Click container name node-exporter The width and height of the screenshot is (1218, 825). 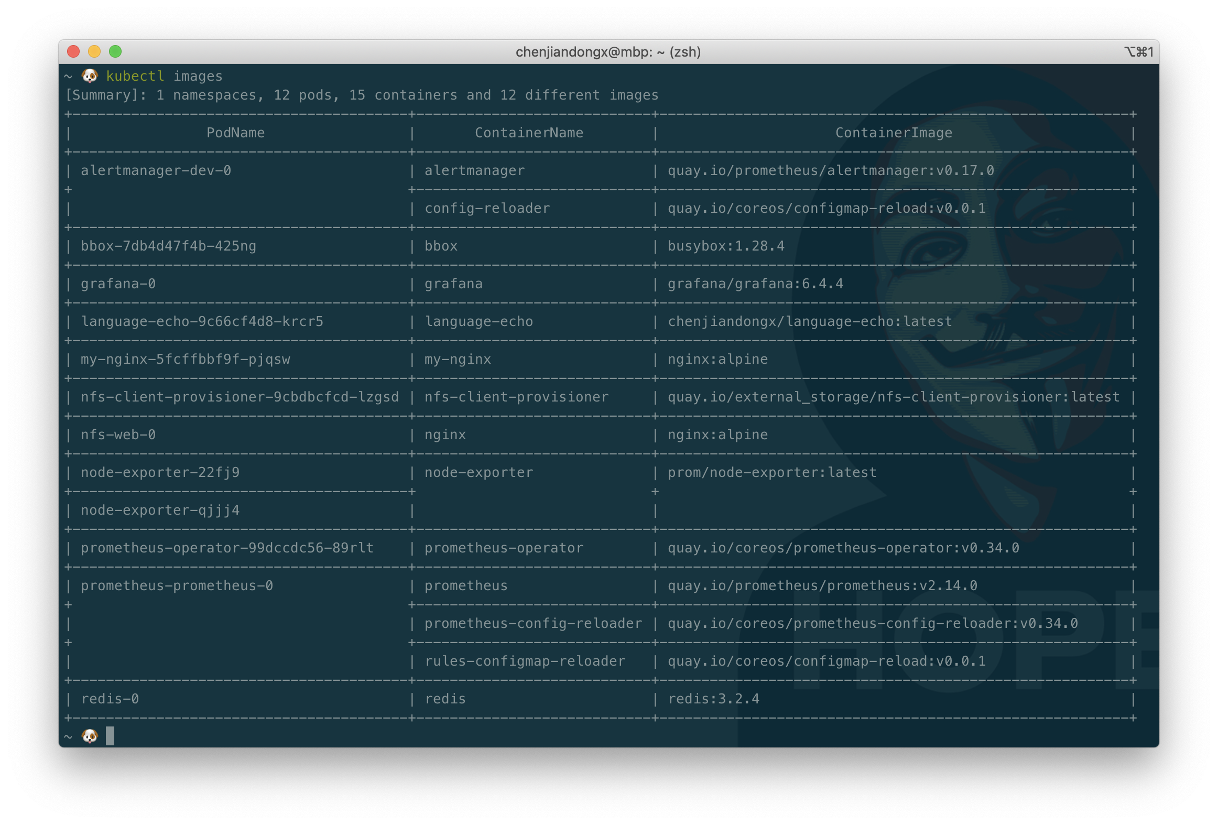pyautogui.click(x=479, y=473)
